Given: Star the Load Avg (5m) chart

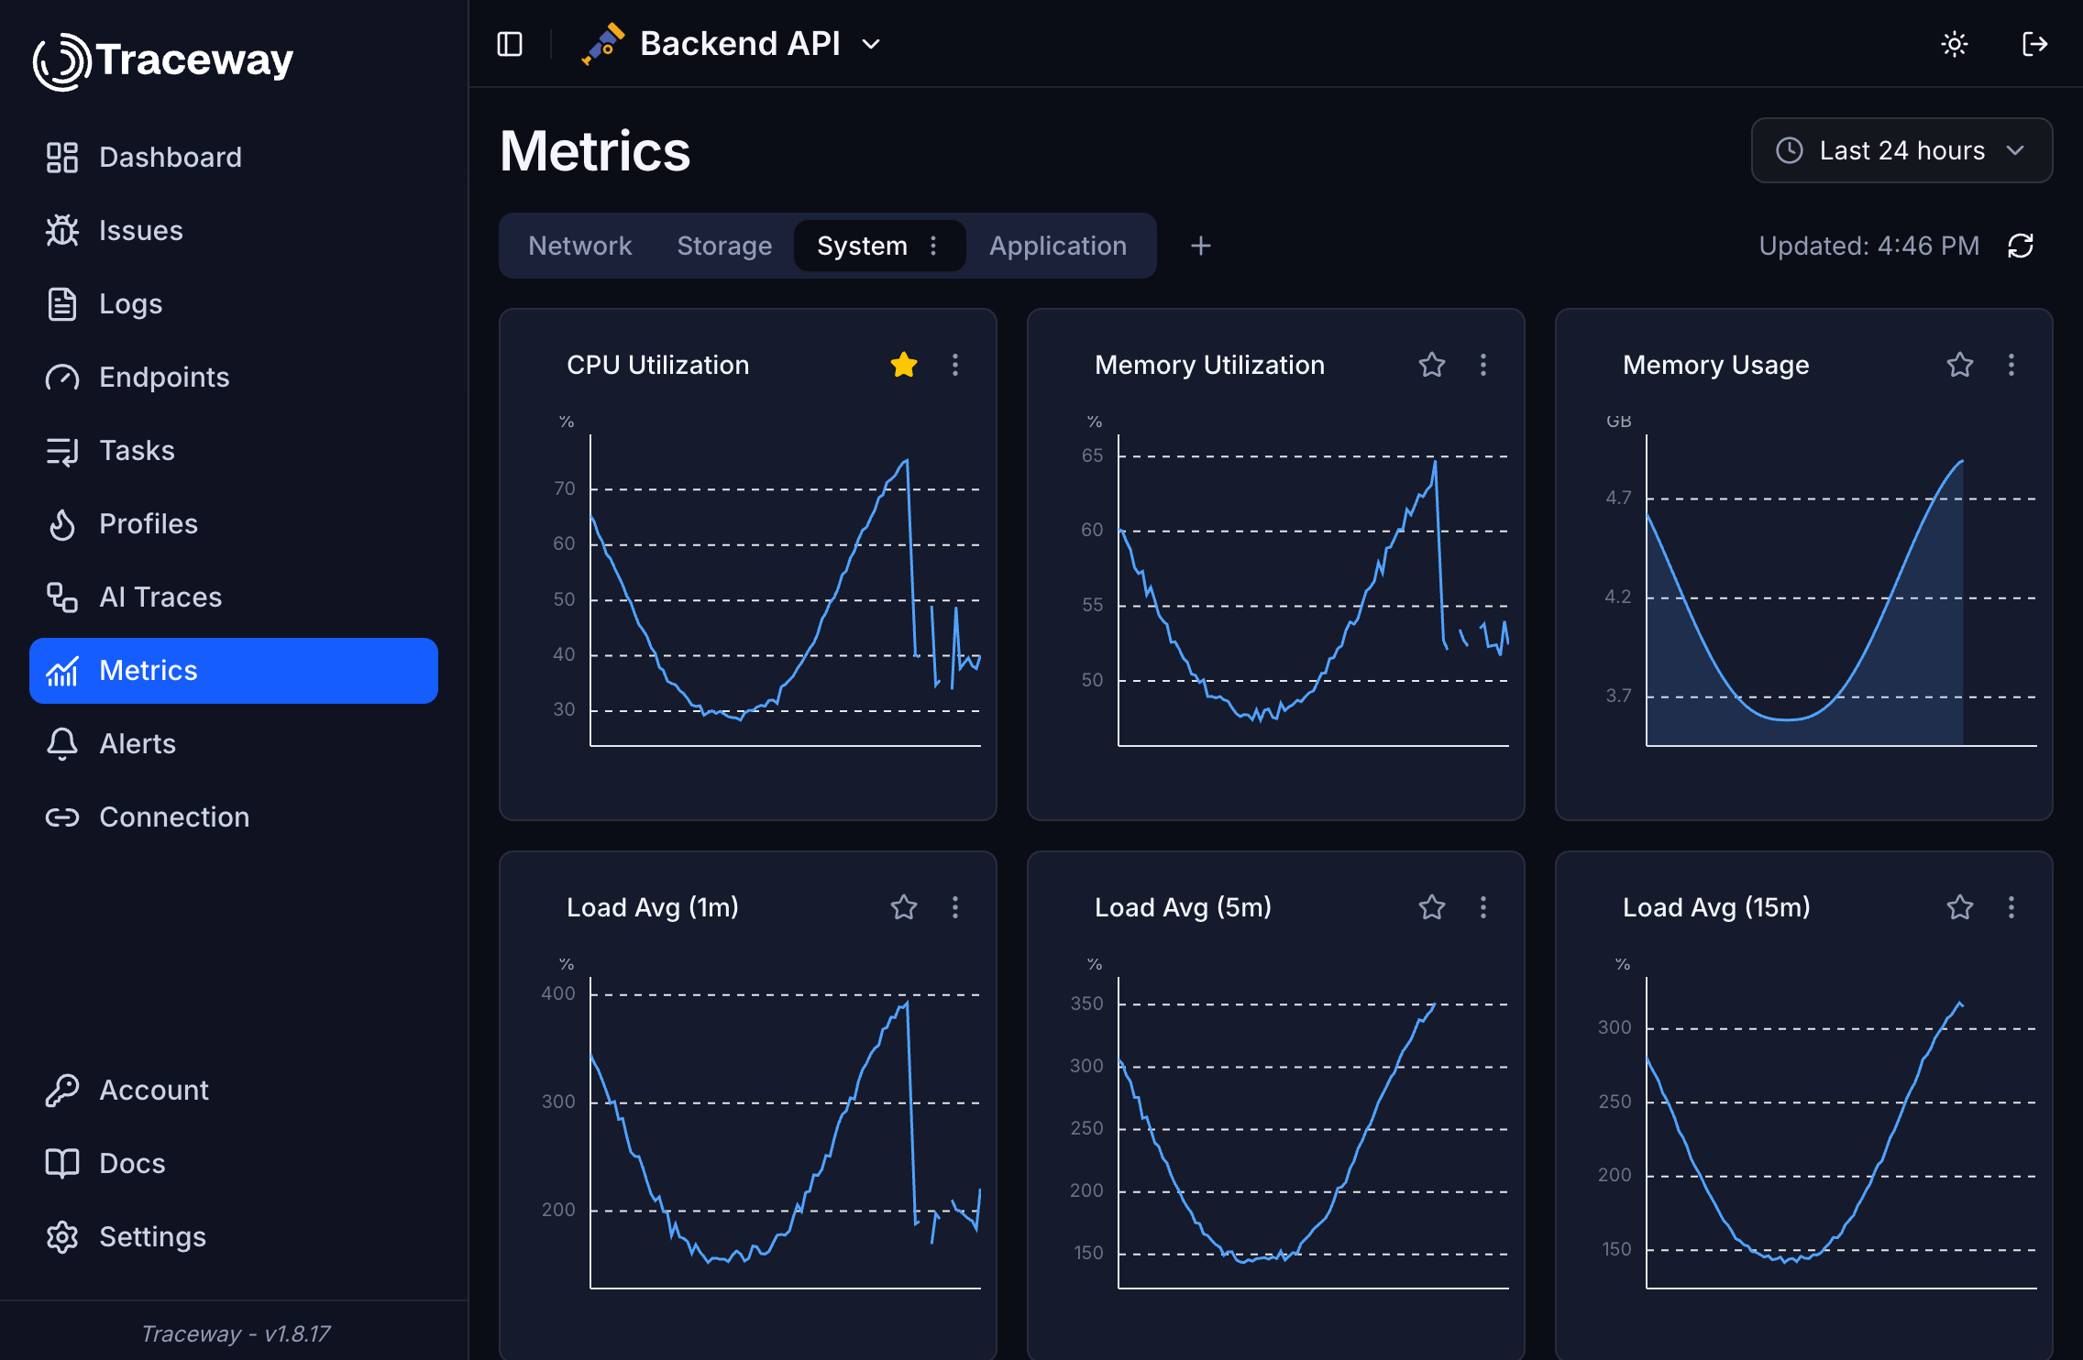Looking at the screenshot, I should point(1432,907).
